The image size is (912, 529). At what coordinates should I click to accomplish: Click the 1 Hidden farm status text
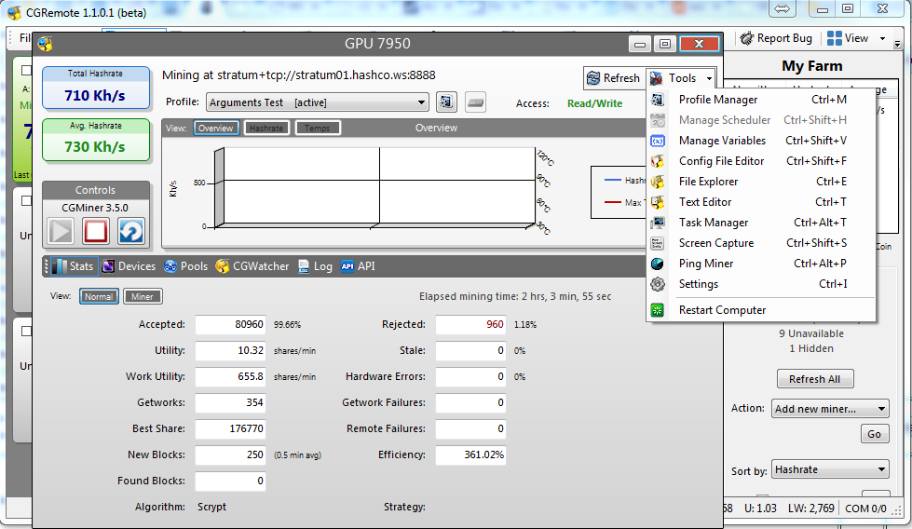click(811, 349)
